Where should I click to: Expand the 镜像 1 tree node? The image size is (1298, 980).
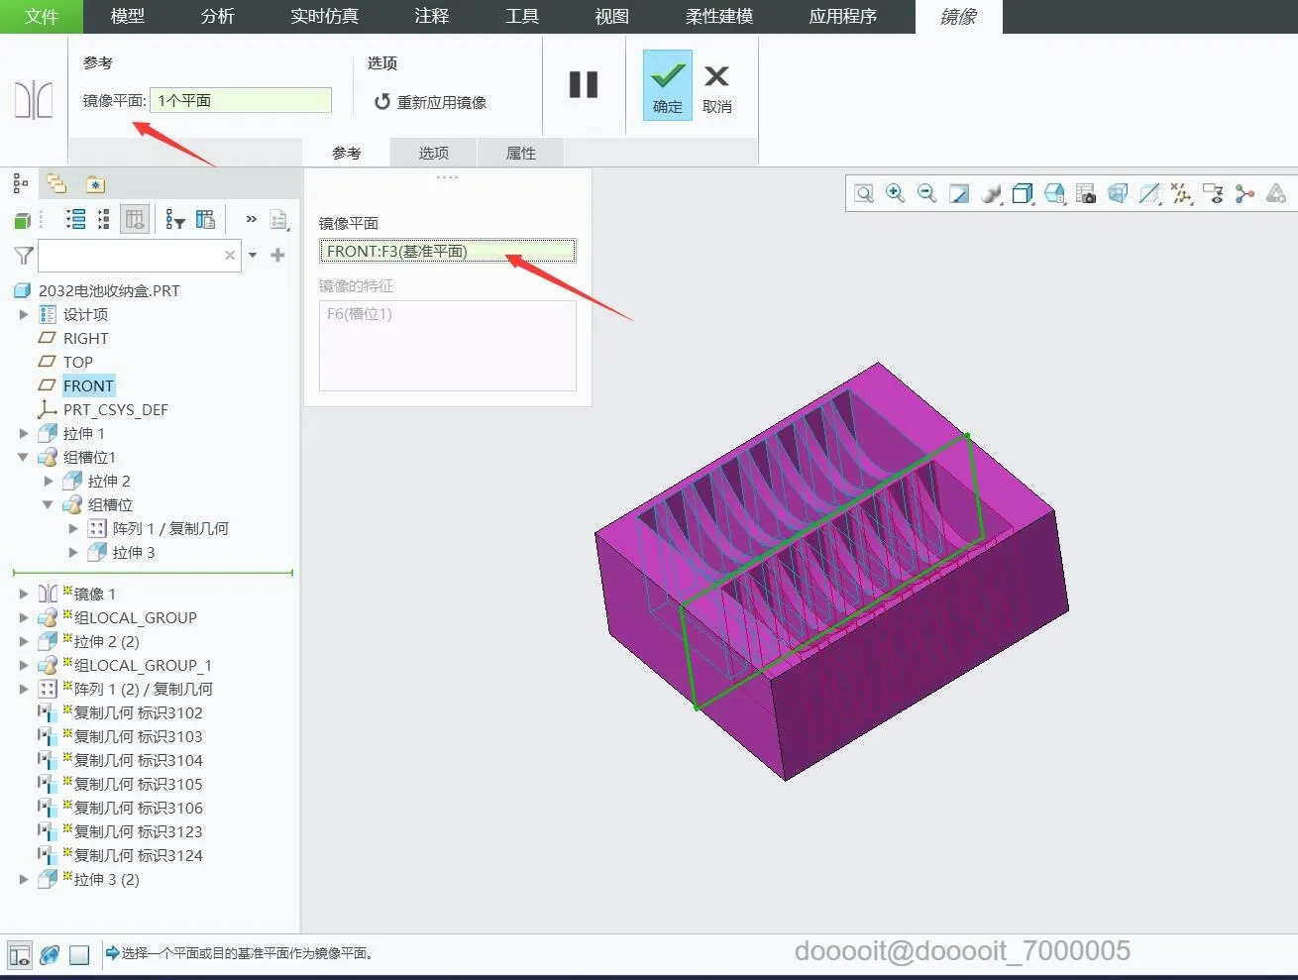click(x=24, y=594)
